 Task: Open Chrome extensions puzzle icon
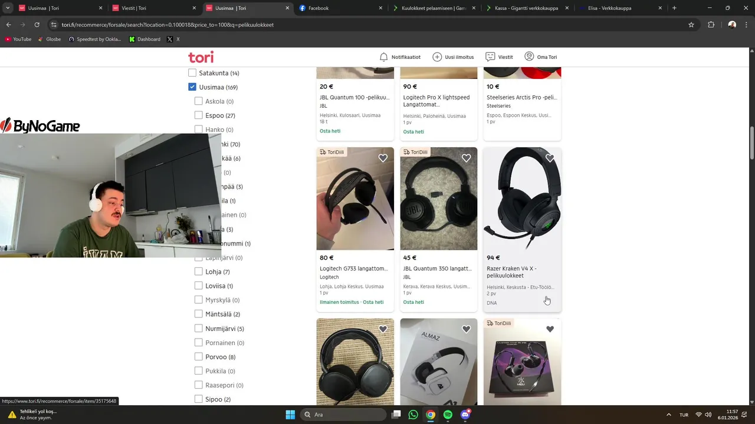711,25
